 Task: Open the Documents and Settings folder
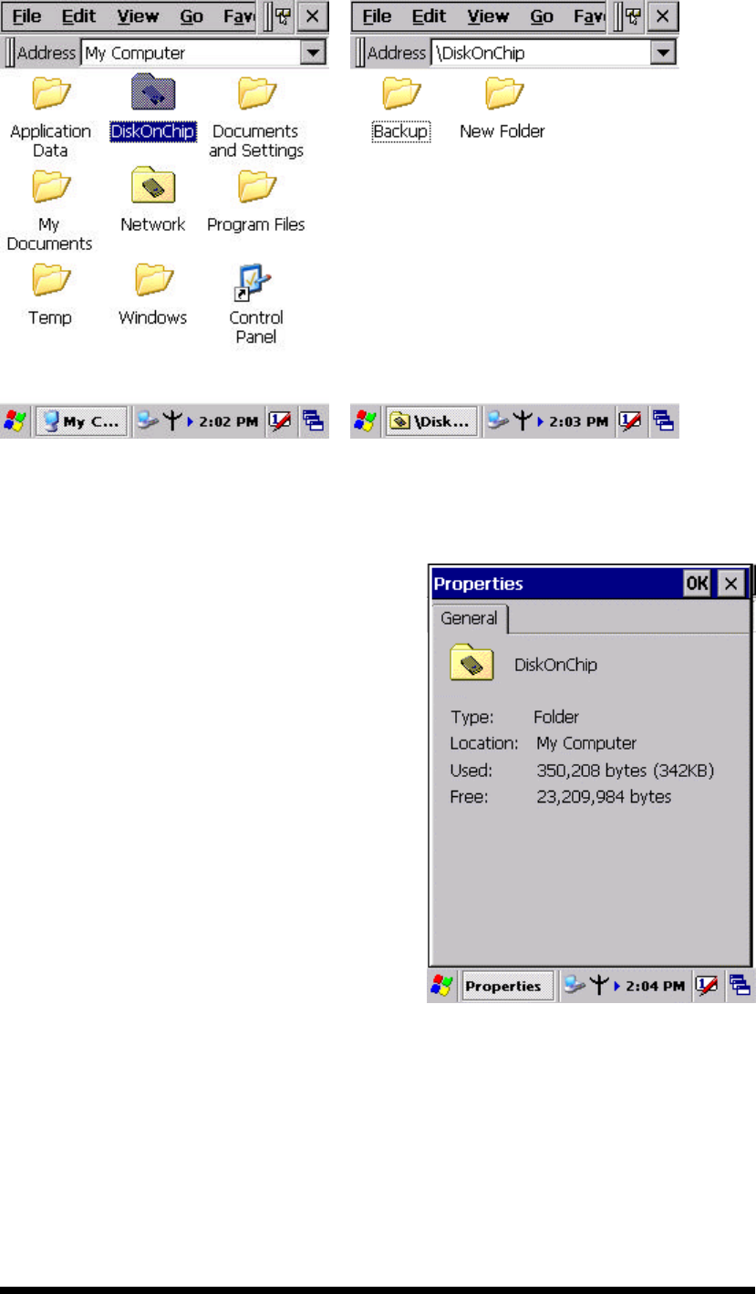[x=256, y=93]
